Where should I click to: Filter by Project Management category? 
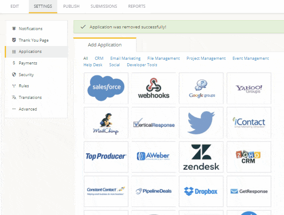(x=206, y=58)
